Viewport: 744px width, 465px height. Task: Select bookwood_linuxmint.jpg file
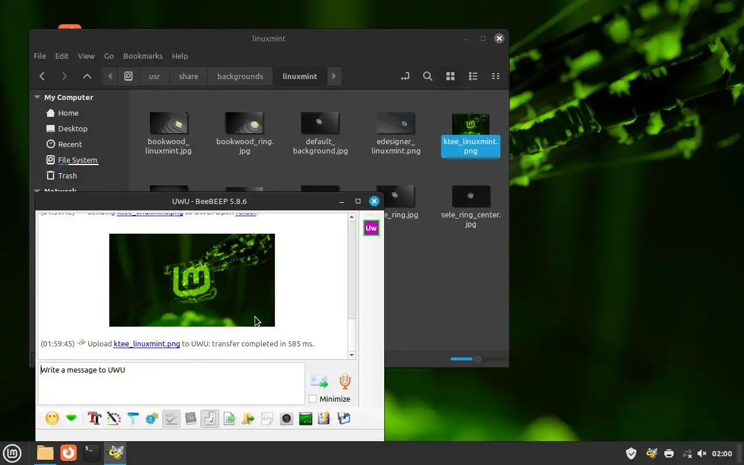(169, 133)
